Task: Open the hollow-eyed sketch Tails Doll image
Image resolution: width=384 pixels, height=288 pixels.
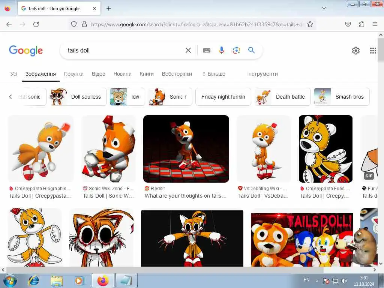Action: [102, 237]
